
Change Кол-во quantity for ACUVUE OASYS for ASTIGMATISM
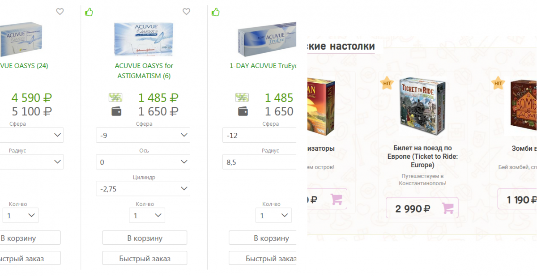(x=147, y=216)
